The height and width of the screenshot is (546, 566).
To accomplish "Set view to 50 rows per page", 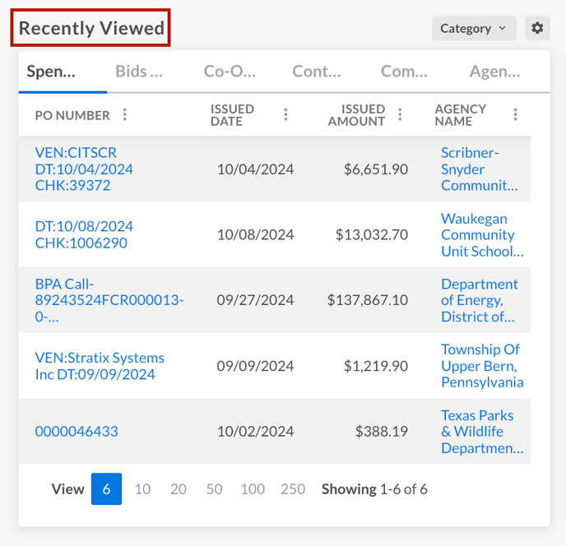I will (x=214, y=489).
